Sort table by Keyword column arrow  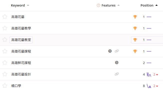point(28,5)
